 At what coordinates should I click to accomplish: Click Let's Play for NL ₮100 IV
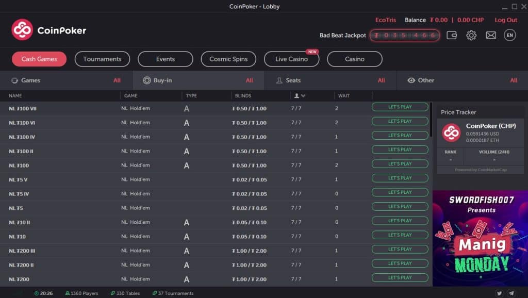[x=400, y=136]
